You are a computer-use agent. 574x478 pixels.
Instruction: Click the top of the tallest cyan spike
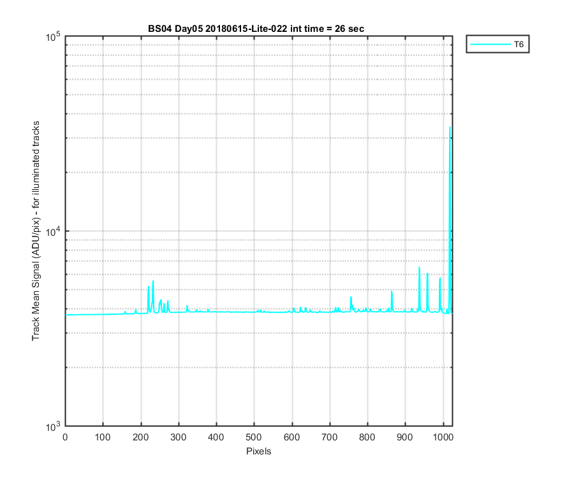pyautogui.click(x=450, y=127)
